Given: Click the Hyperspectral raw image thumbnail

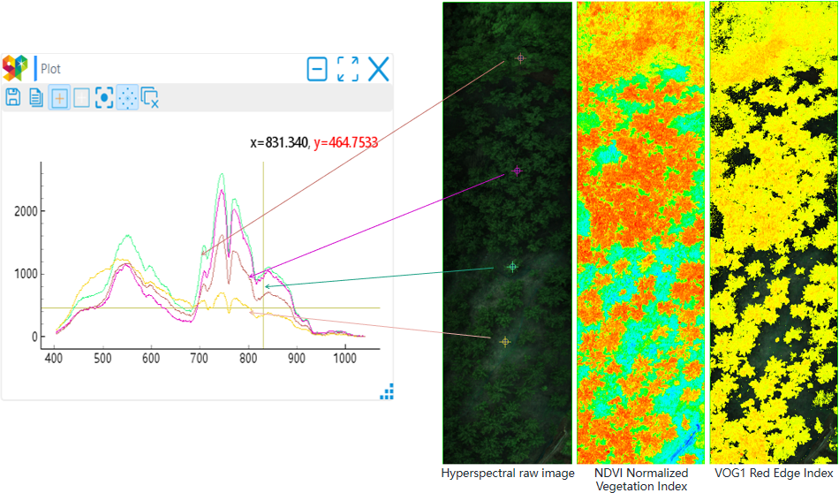Looking at the screenshot, I should coord(507,233).
